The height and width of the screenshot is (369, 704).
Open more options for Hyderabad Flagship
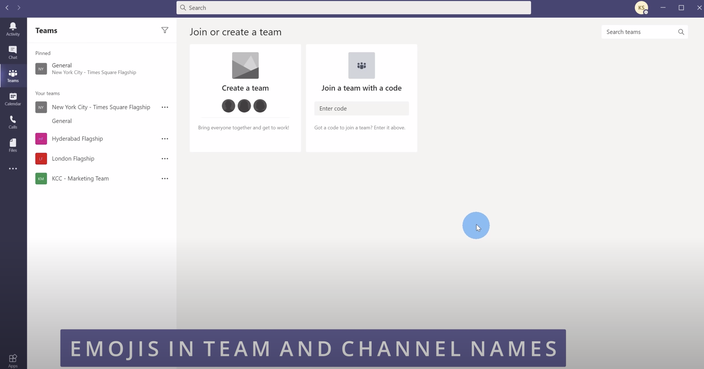point(165,138)
